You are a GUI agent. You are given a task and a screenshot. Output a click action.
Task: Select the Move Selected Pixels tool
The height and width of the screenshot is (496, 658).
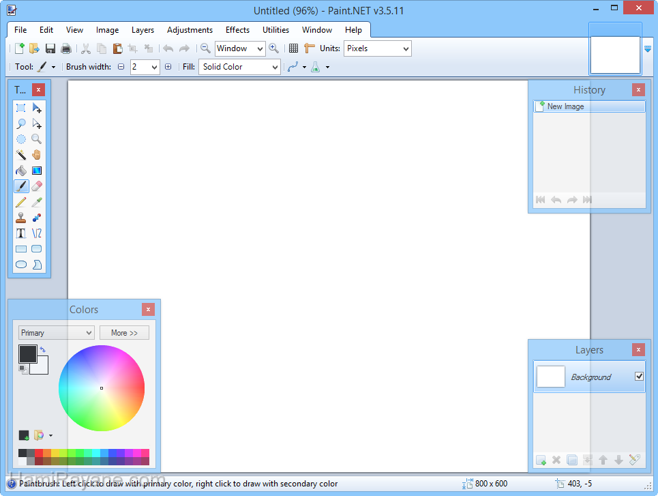click(x=37, y=108)
